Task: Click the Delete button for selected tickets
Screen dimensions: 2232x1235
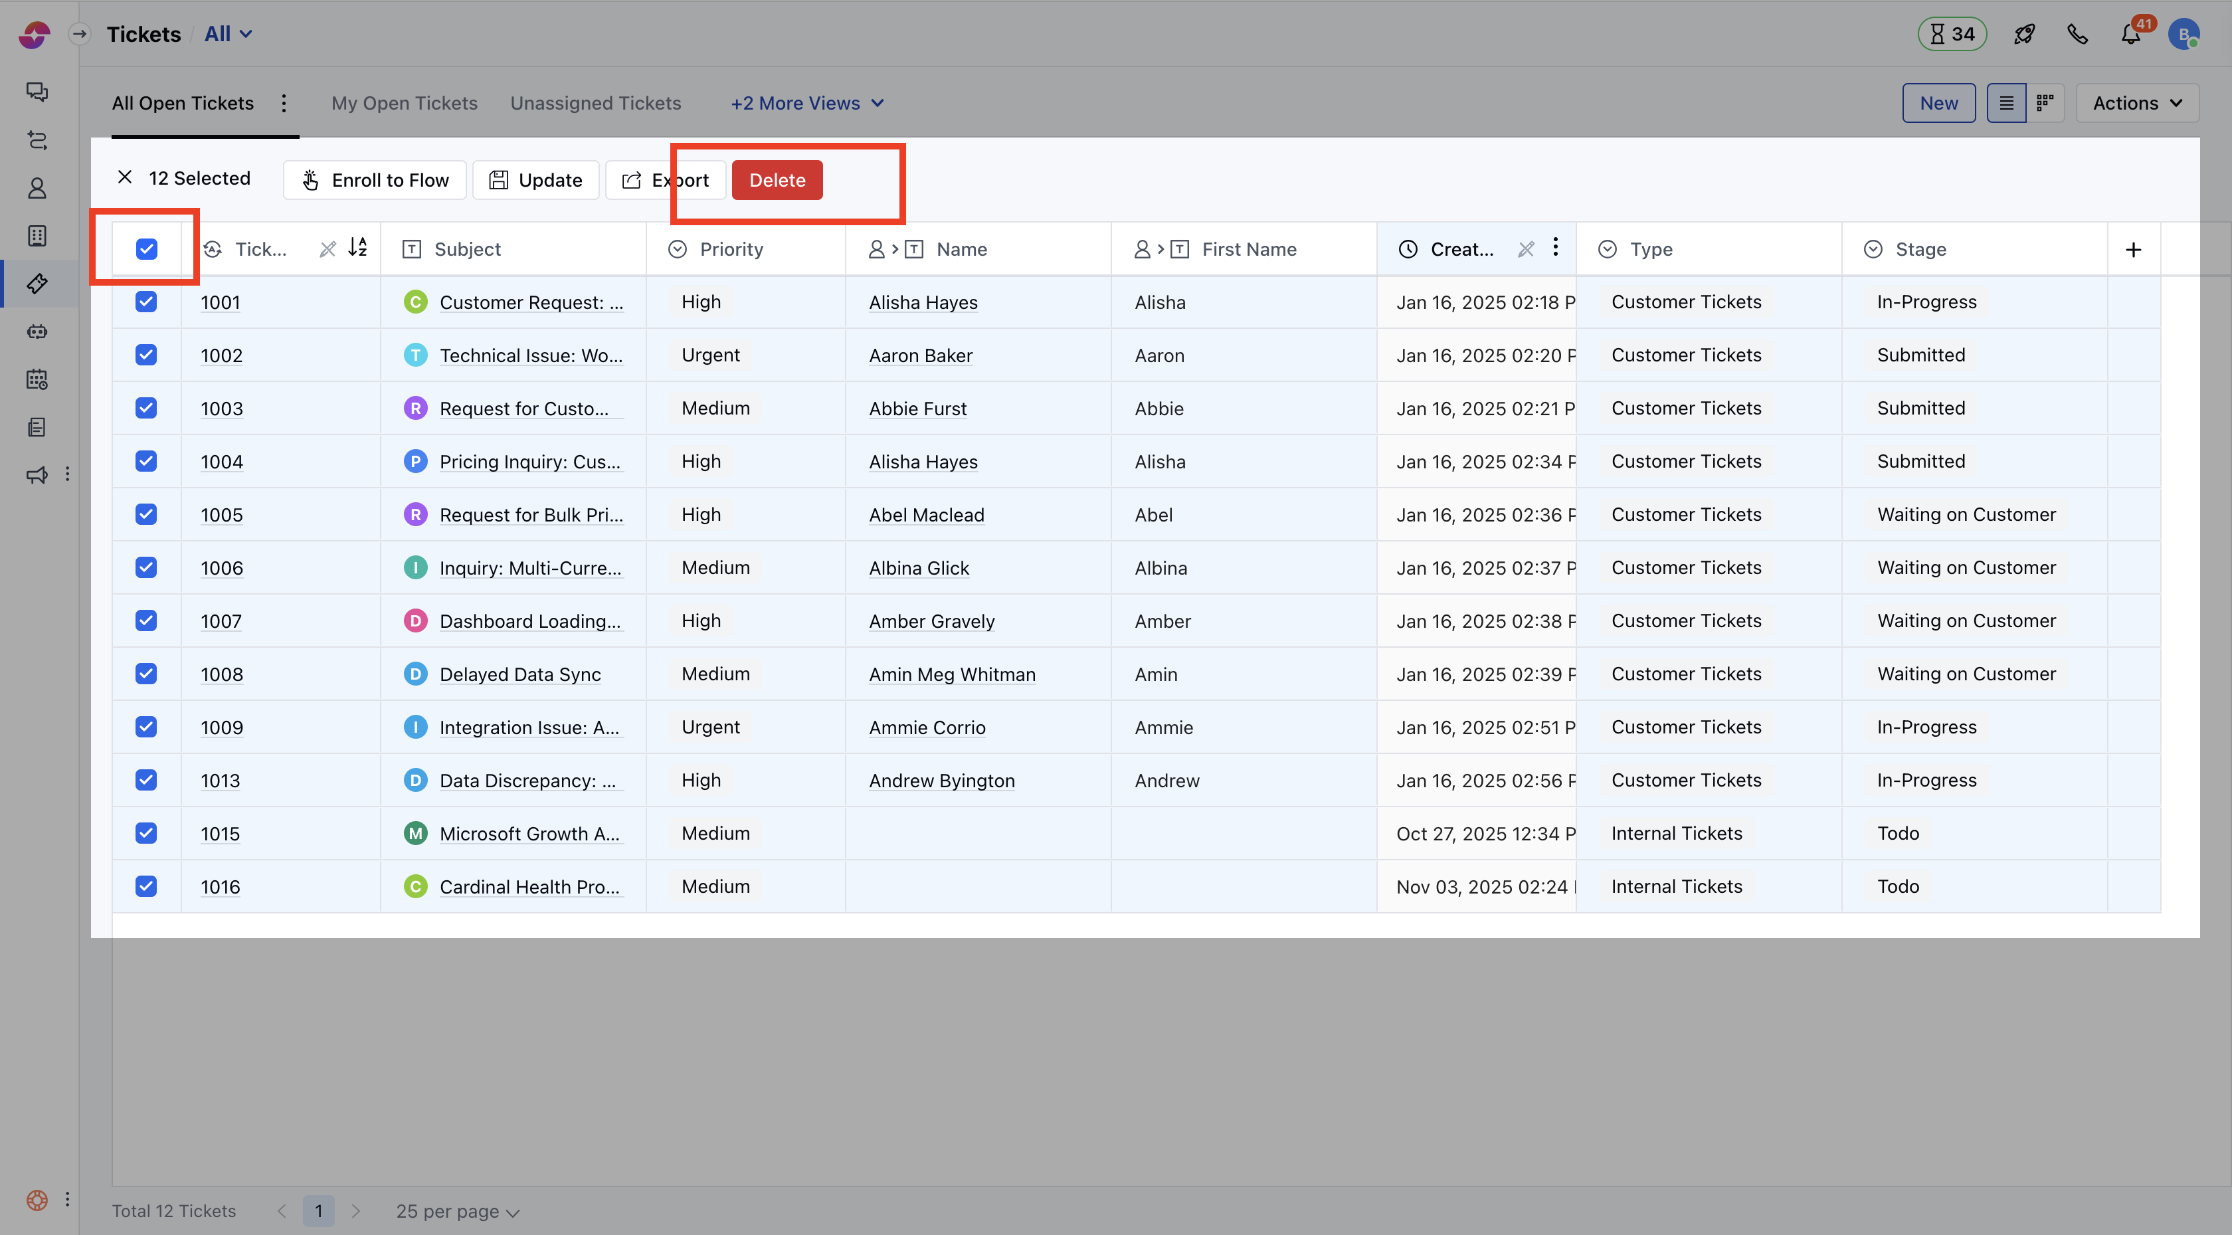Action: click(x=777, y=179)
